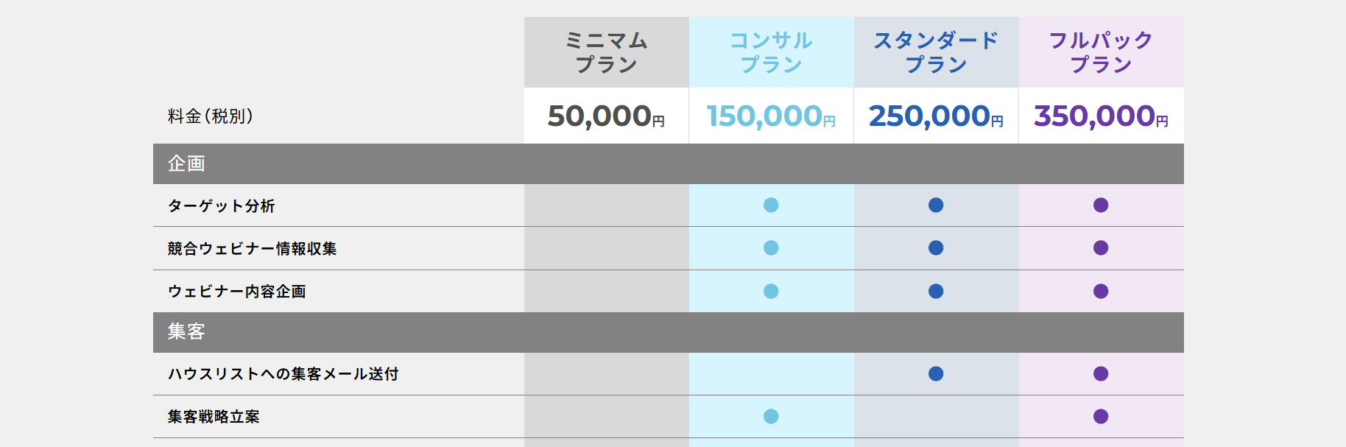
Task: Click the dark-blue dot for ウェビナー内容企画
Action: tap(936, 291)
